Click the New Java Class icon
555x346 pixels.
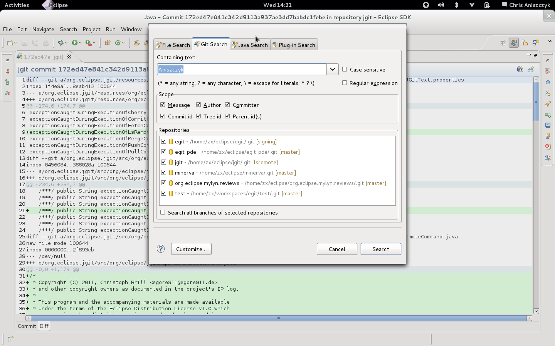point(118,43)
